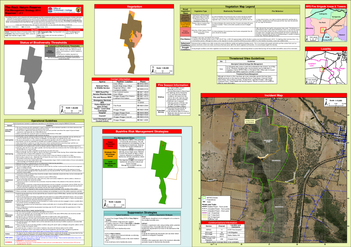Image resolution: width=351 pixels, height=247 pixels.
Task: Click the RFS Fire Brigade Areas & Towers heading
Action: point(326,6)
